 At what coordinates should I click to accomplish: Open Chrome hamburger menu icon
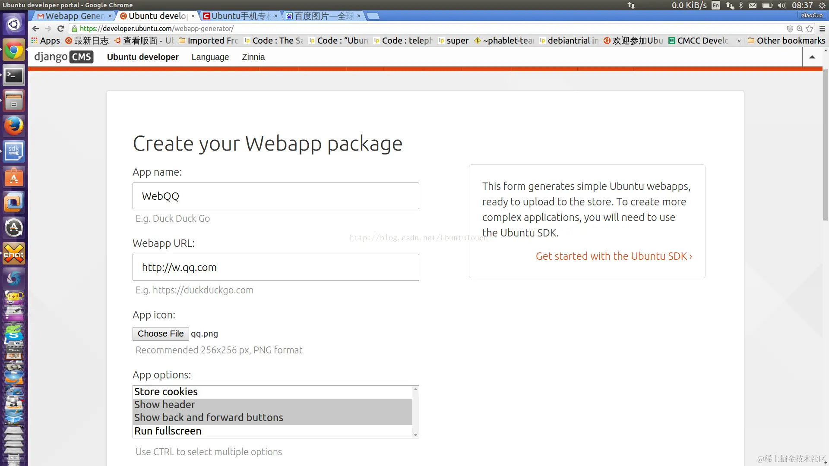pos(822,28)
